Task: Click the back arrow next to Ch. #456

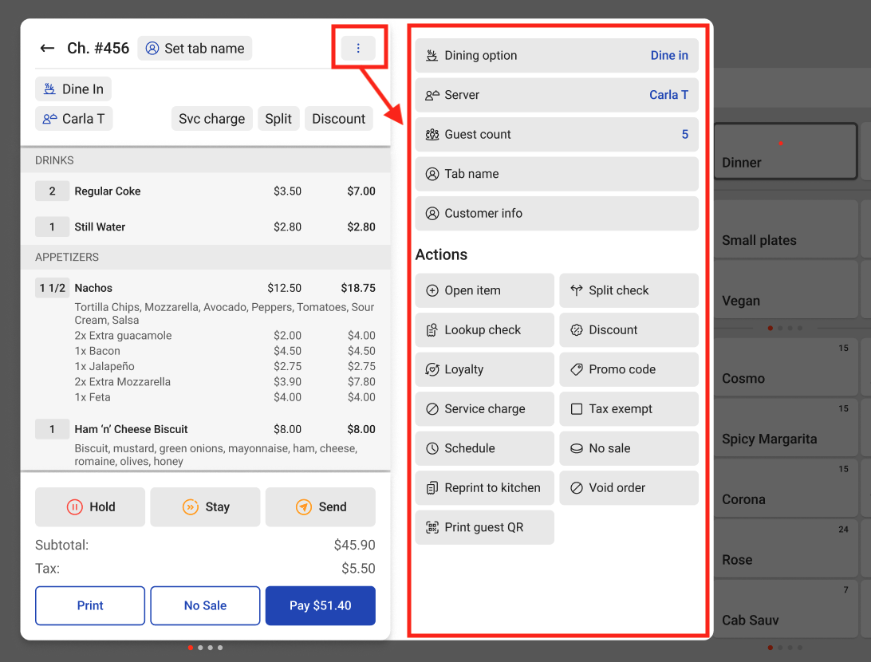Action: pos(47,49)
